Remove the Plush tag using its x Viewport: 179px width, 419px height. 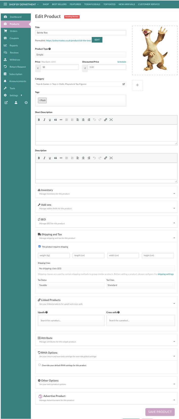point(39,100)
